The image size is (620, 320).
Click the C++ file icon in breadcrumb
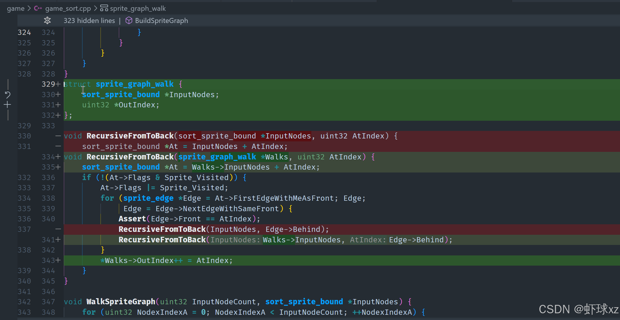pyautogui.click(x=38, y=8)
